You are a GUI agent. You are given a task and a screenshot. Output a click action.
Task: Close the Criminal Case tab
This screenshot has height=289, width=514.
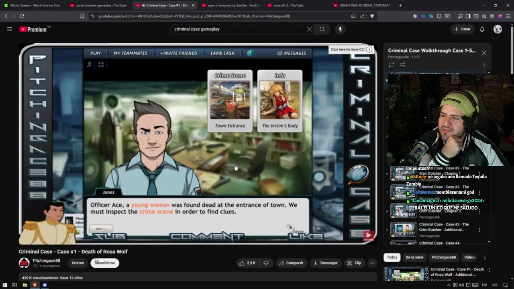(193, 5)
